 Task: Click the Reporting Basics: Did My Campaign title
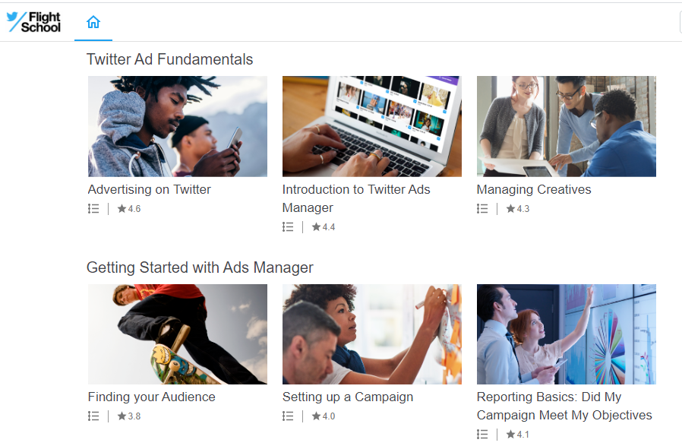pyautogui.click(x=564, y=406)
